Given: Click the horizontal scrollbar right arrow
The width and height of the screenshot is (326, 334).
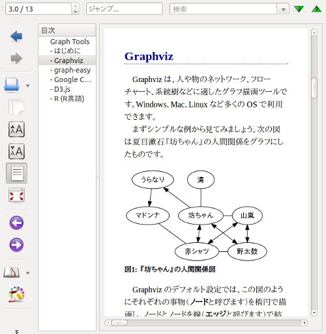Looking at the screenshot, I should pos(304,323).
